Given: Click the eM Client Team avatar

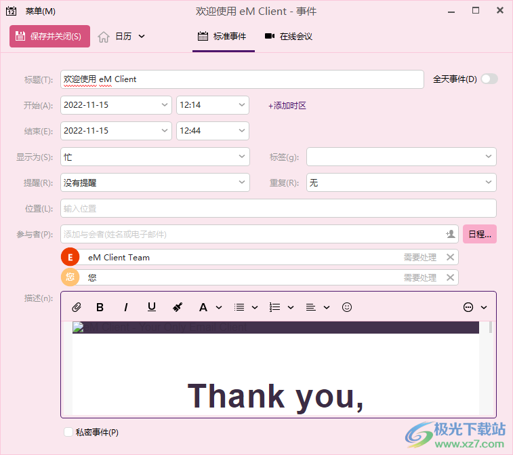Looking at the screenshot, I should coord(70,257).
